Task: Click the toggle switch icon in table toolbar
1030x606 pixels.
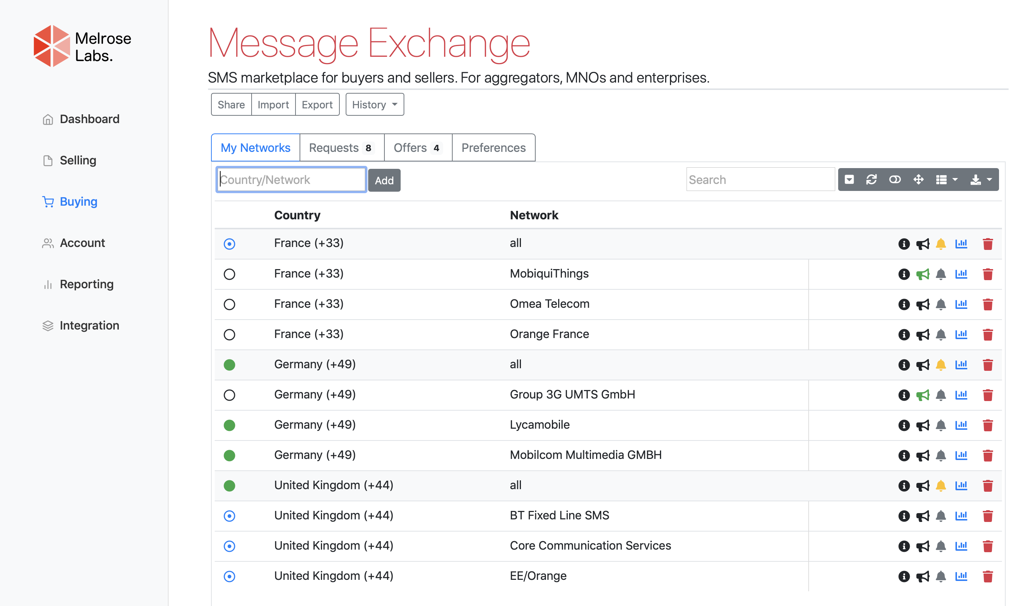Action: tap(894, 180)
